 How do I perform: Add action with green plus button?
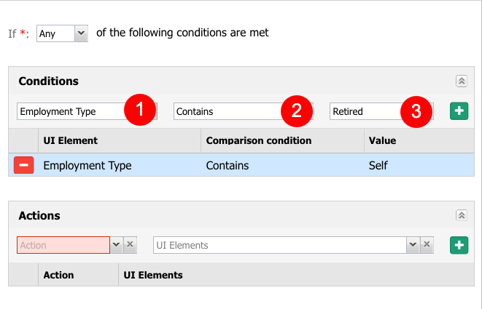(x=459, y=245)
